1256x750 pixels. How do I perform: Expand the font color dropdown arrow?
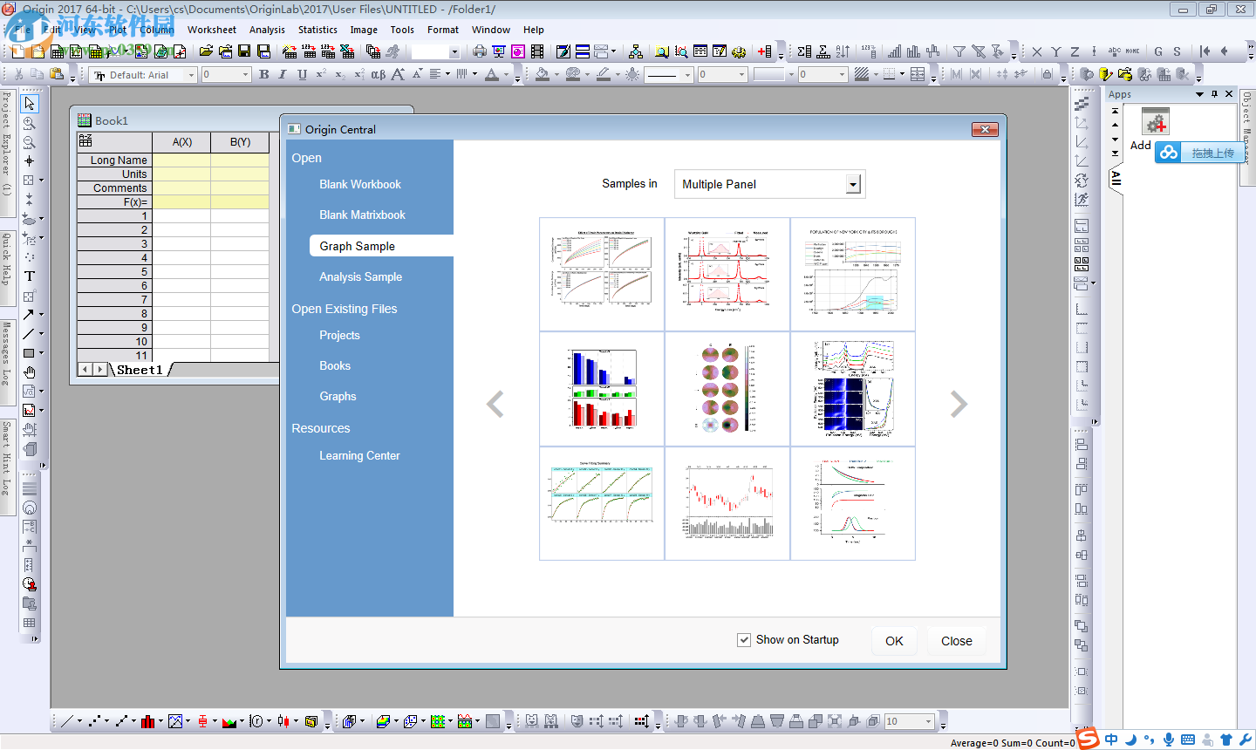(x=507, y=75)
